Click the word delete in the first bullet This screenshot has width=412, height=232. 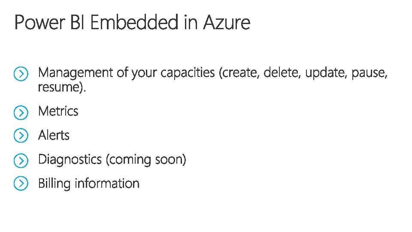tap(281, 72)
